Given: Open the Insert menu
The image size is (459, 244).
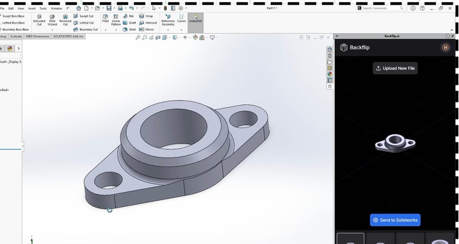Looking at the screenshot, I should click(x=32, y=9).
